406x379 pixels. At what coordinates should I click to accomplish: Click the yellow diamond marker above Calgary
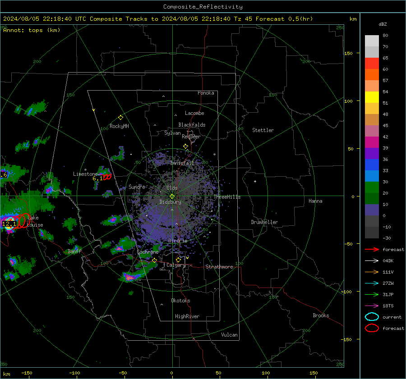178,260
